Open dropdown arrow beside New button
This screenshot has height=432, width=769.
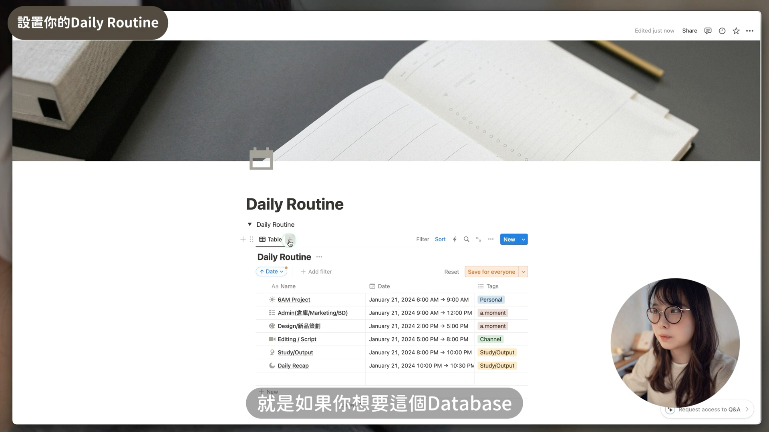pyautogui.click(x=523, y=239)
